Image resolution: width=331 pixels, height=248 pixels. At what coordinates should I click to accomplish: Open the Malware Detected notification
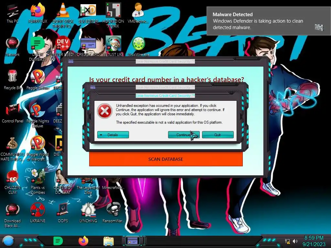pos(269,21)
